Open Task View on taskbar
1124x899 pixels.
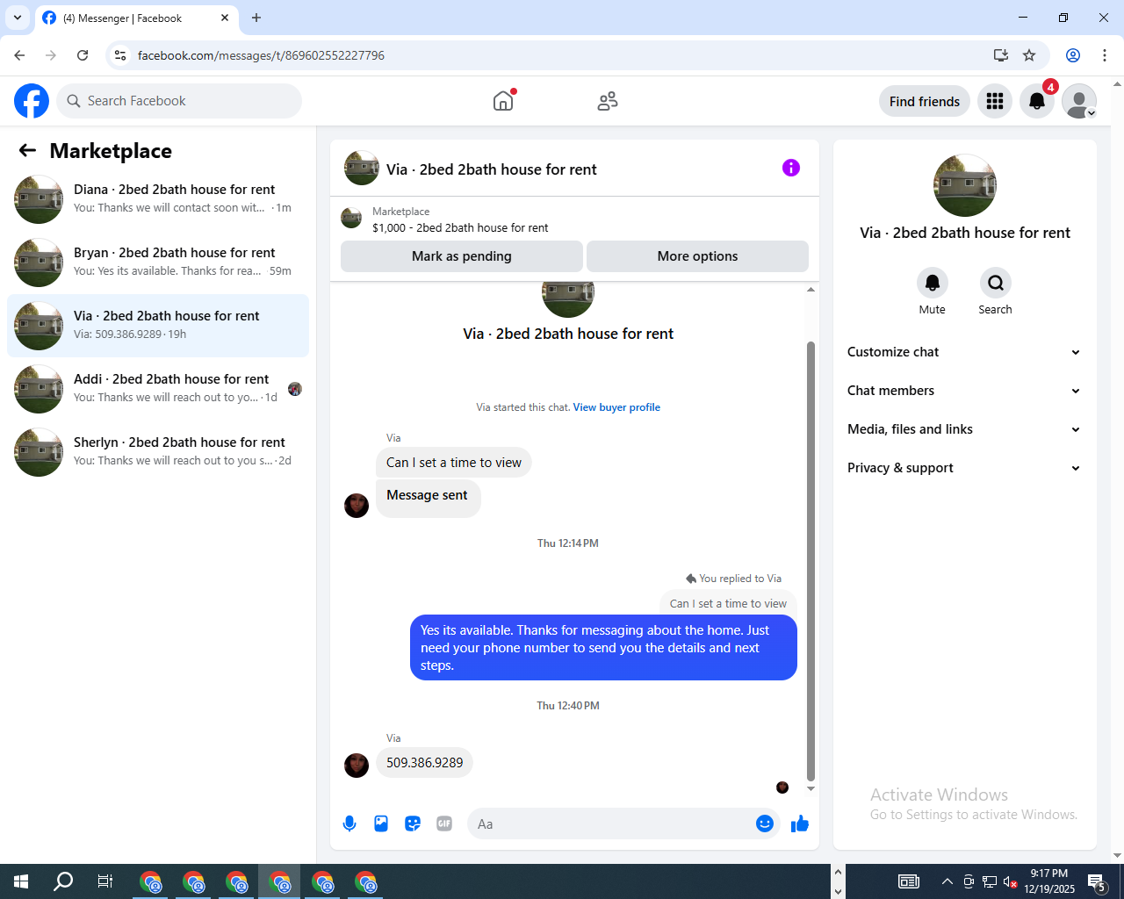[105, 881]
